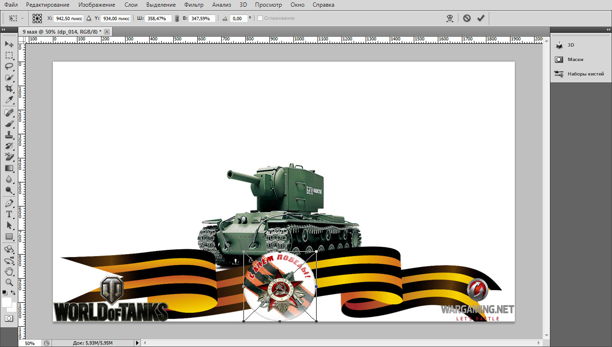Click the Y position field

click(116, 18)
